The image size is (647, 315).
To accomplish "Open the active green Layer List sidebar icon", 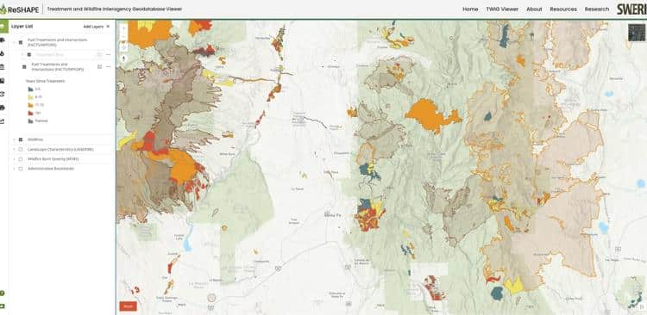I will click(x=3, y=27).
